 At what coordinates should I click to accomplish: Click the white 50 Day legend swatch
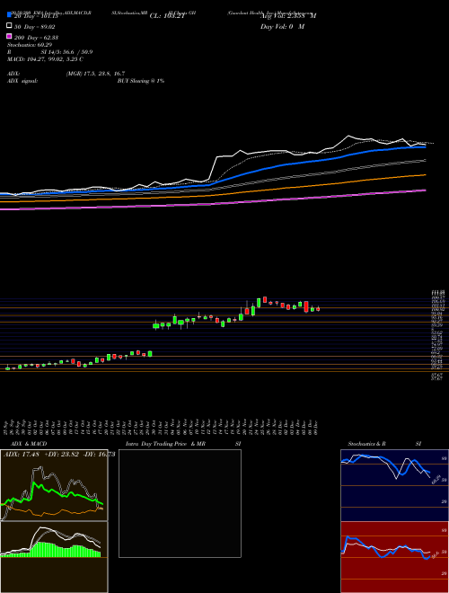tap(10, 26)
